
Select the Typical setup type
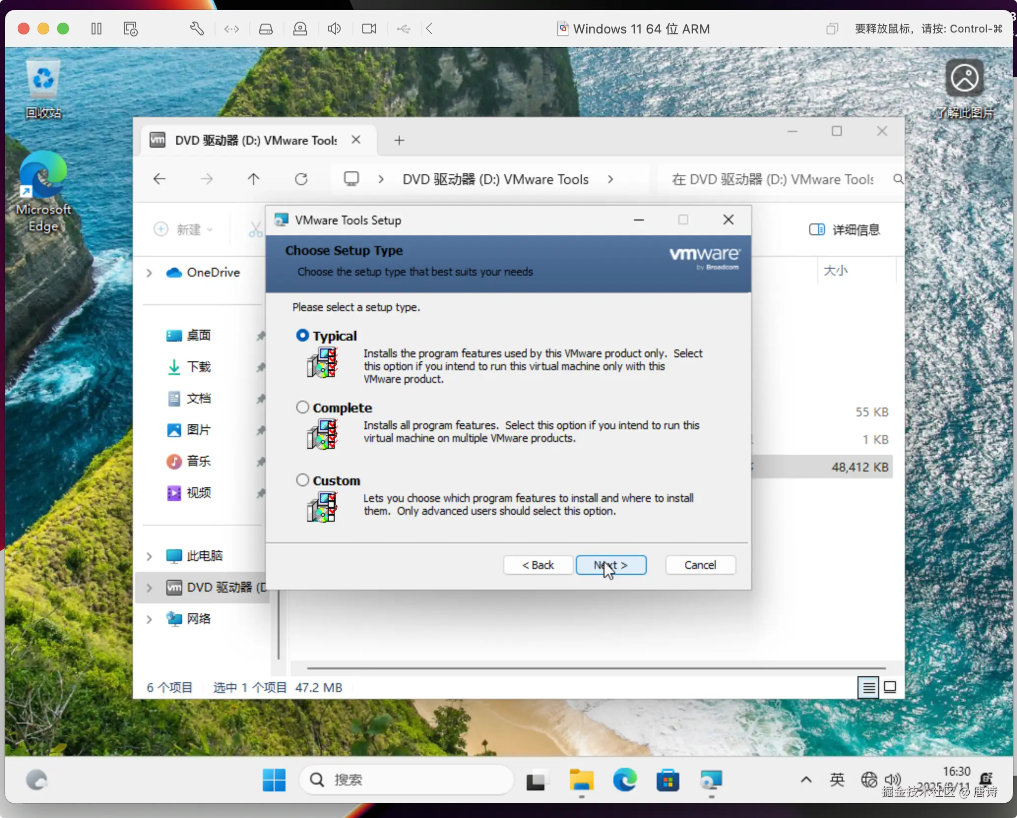(303, 336)
